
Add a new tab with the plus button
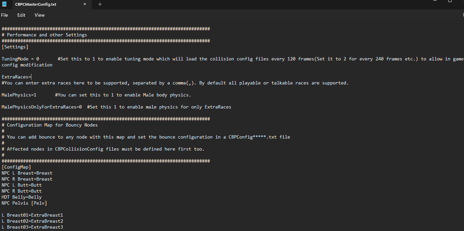coord(100,4)
